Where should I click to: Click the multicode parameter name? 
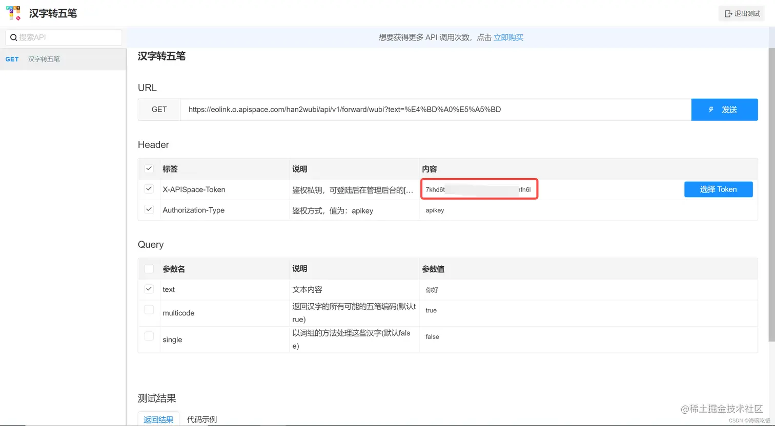pos(178,313)
